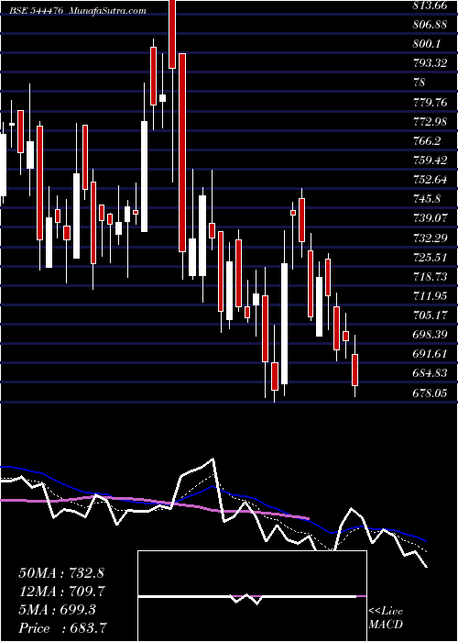Select the 5MA : 699.3 value
This screenshot has height=642, width=458.
(57, 610)
